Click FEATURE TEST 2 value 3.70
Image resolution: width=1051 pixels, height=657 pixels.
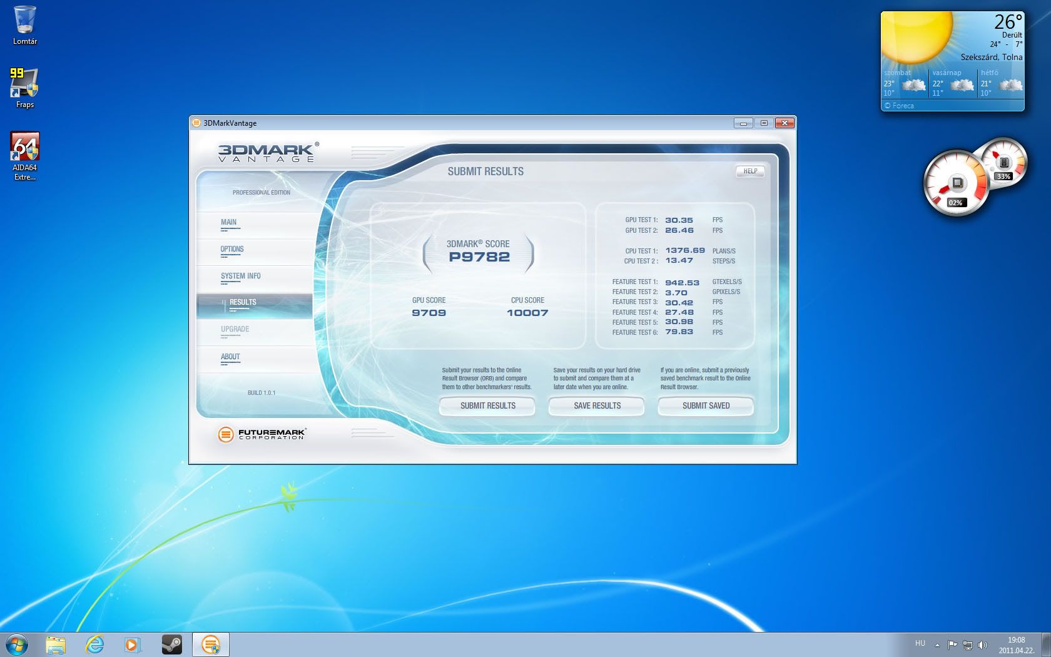[x=676, y=293]
